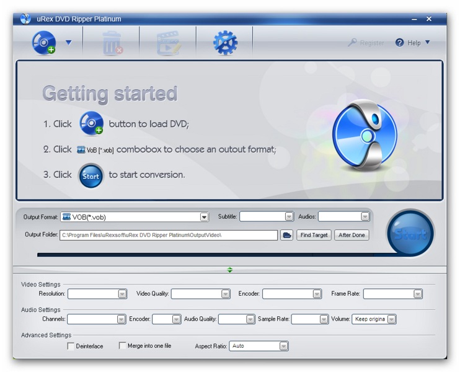Click the big round Start conversion button
Screen dimensions: 460x372
(x=410, y=234)
